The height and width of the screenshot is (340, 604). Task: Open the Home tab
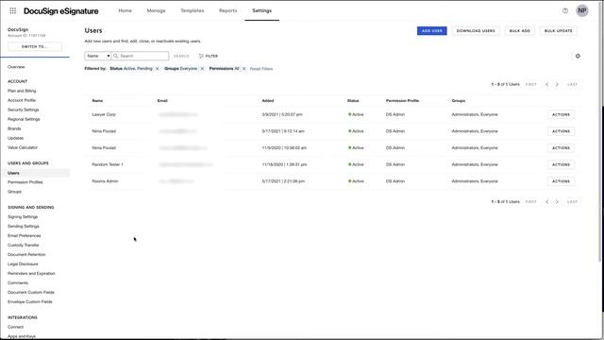(125, 10)
